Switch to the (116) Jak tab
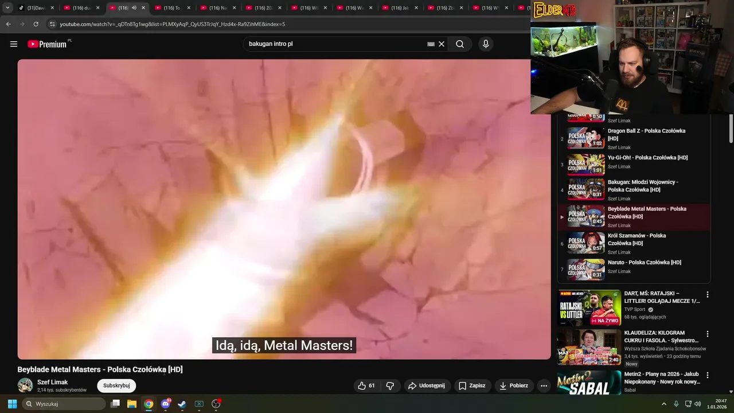This screenshot has height=413, width=734. click(400, 8)
